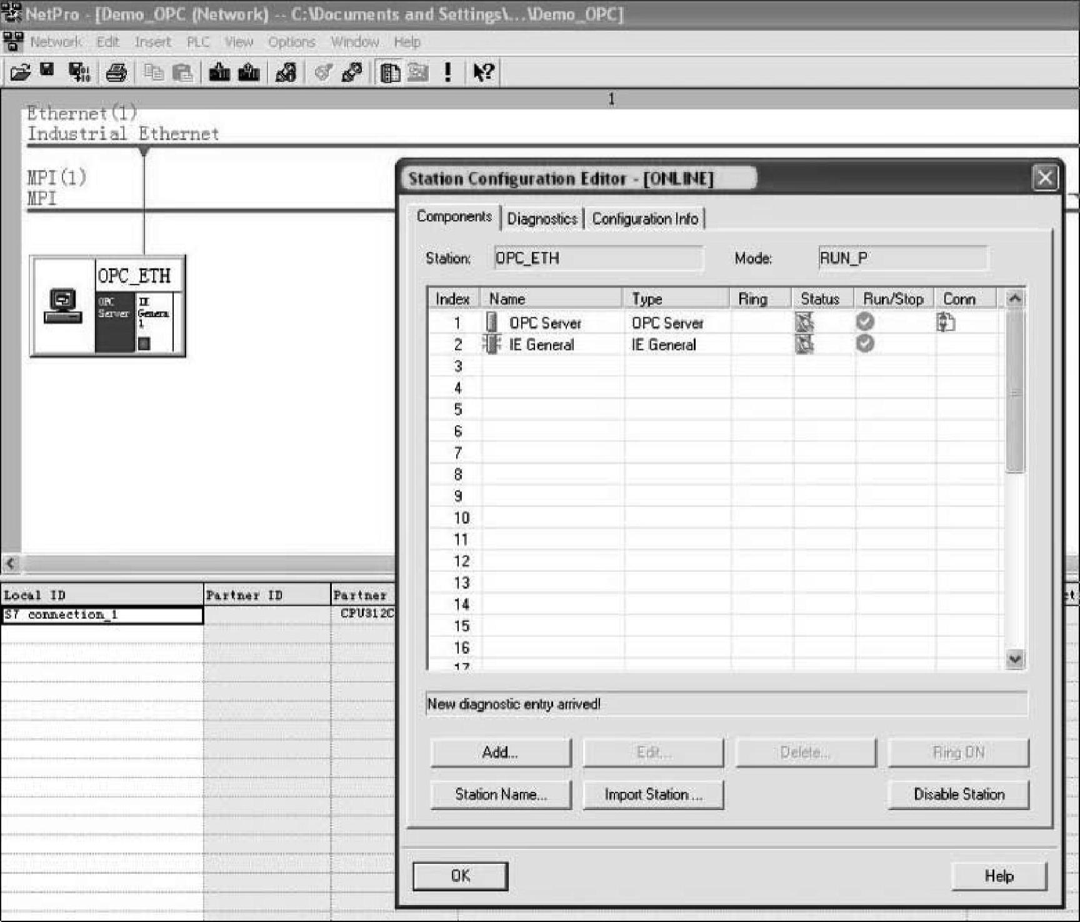Click the Save and Compile icon
The width and height of the screenshot is (1080, 922).
coord(79,73)
